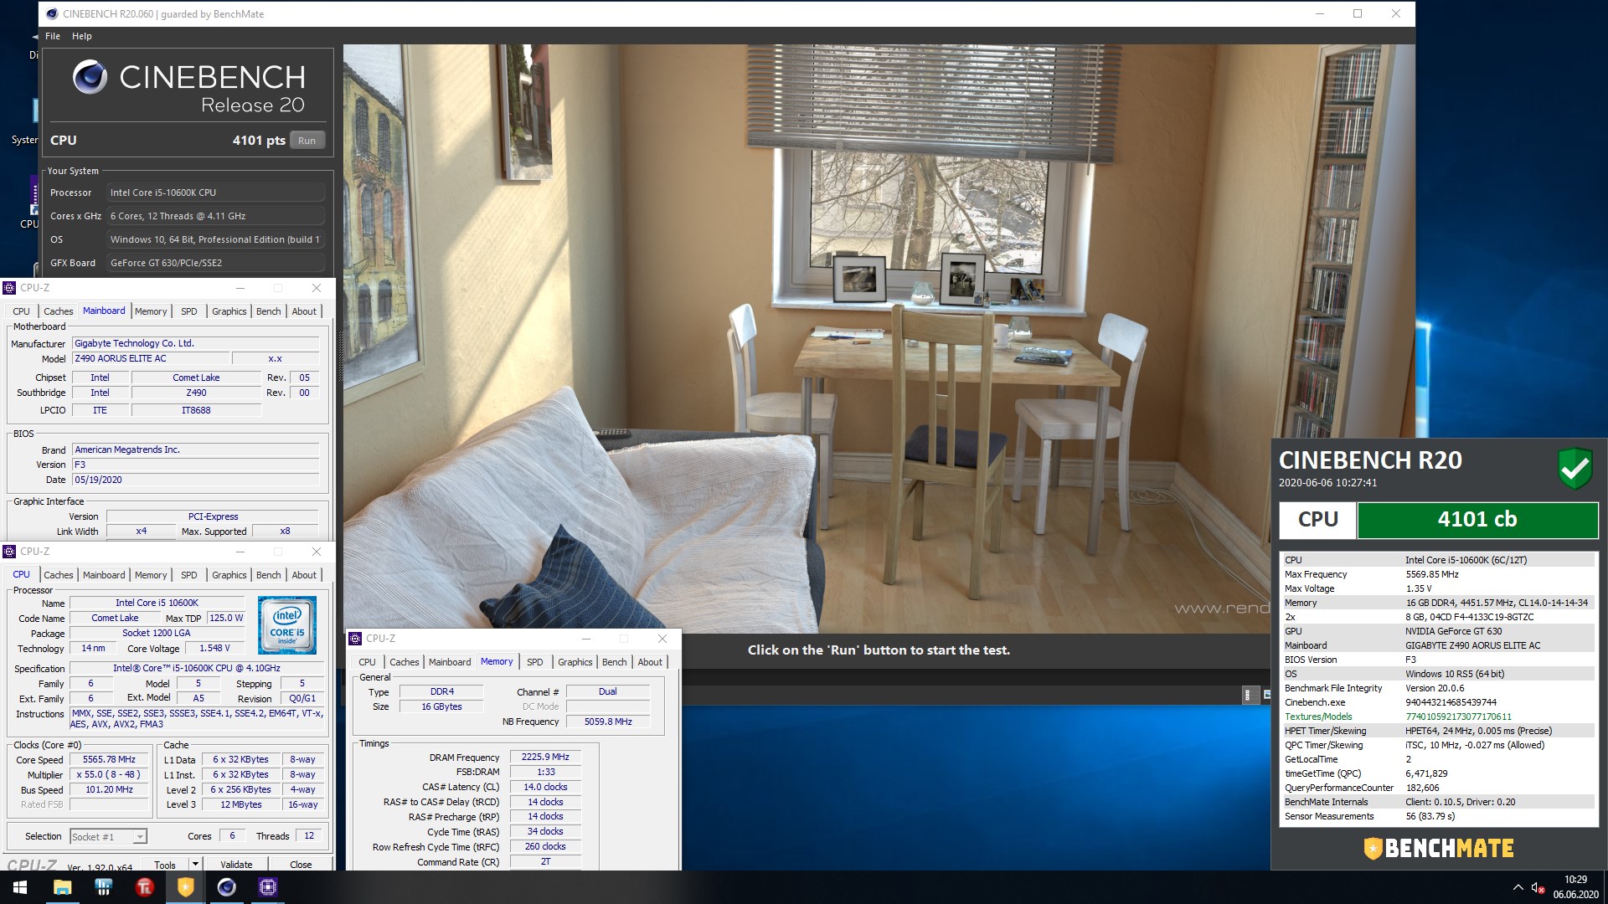Image resolution: width=1608 pixels, height=904 pixels.
Task: Click the title bar icon of the lower-left CPU-Z window
Action: tap(10, 552)
